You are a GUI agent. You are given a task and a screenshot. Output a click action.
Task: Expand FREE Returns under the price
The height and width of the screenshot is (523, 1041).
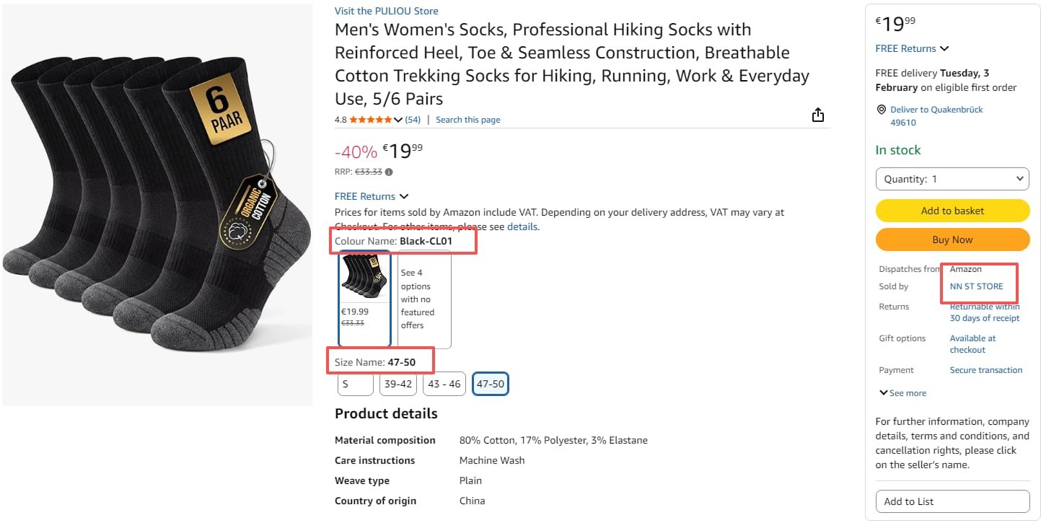372,196
